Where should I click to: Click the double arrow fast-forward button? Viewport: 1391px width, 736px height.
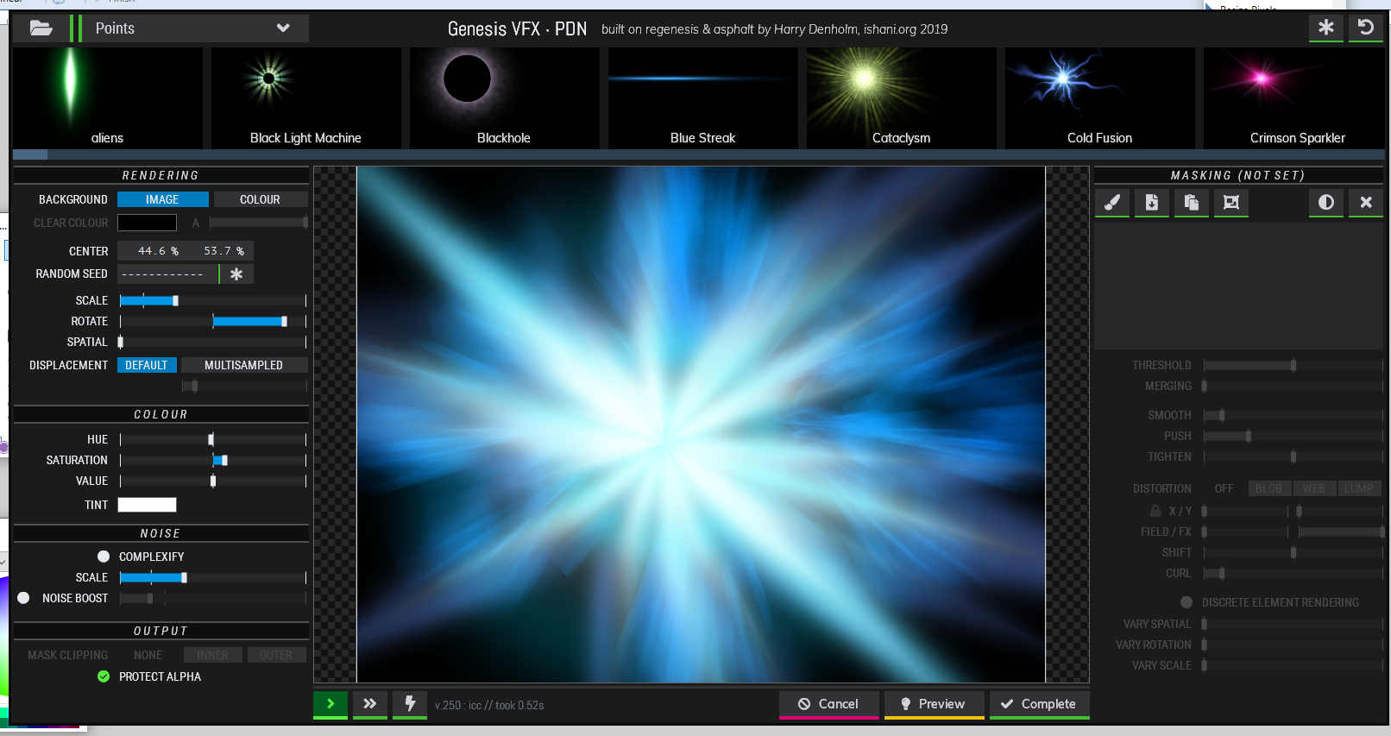coord(370,704)
